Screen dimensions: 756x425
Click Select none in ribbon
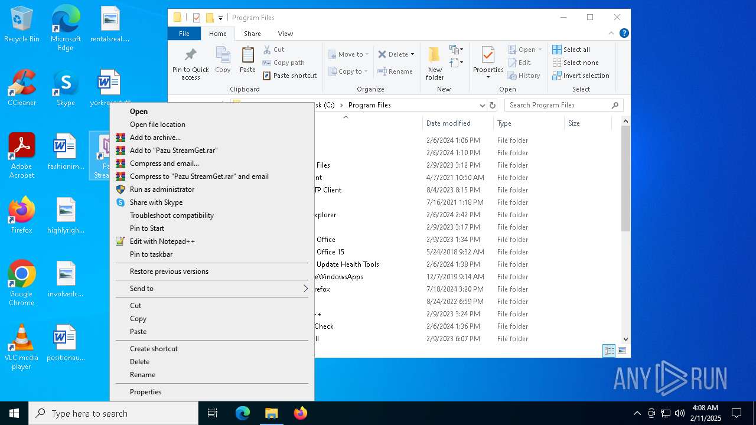click(x=575, y=63)
